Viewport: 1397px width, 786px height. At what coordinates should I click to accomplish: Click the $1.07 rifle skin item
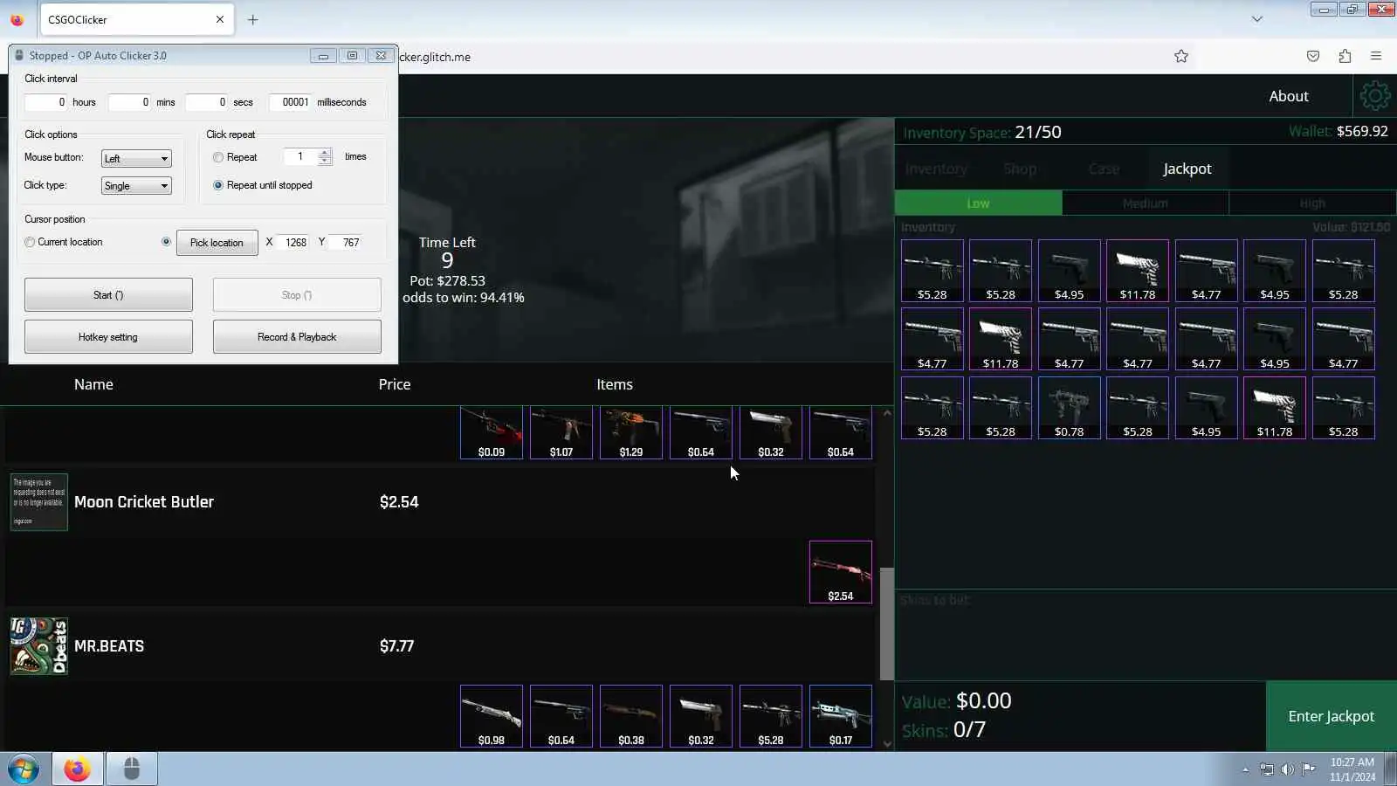tap(561, 432)
